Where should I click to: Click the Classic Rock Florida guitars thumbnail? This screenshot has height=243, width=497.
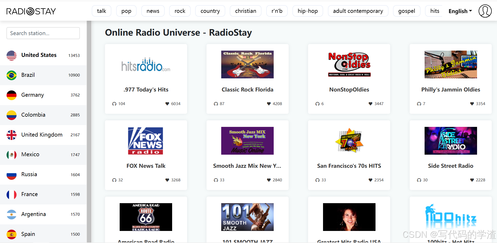(x=247, y=64)
